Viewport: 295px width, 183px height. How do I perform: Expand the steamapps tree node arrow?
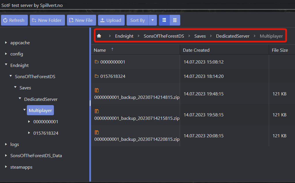coord(6,167)
